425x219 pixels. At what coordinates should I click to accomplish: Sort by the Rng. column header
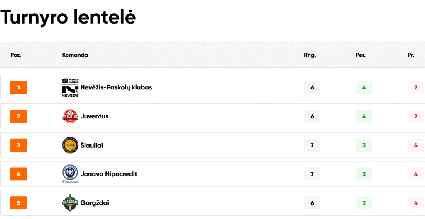coord(310,55)
